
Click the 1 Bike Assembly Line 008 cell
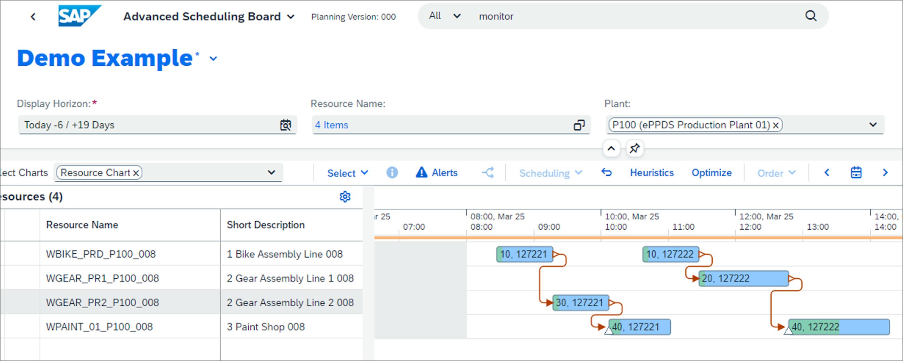coord(292,254)
